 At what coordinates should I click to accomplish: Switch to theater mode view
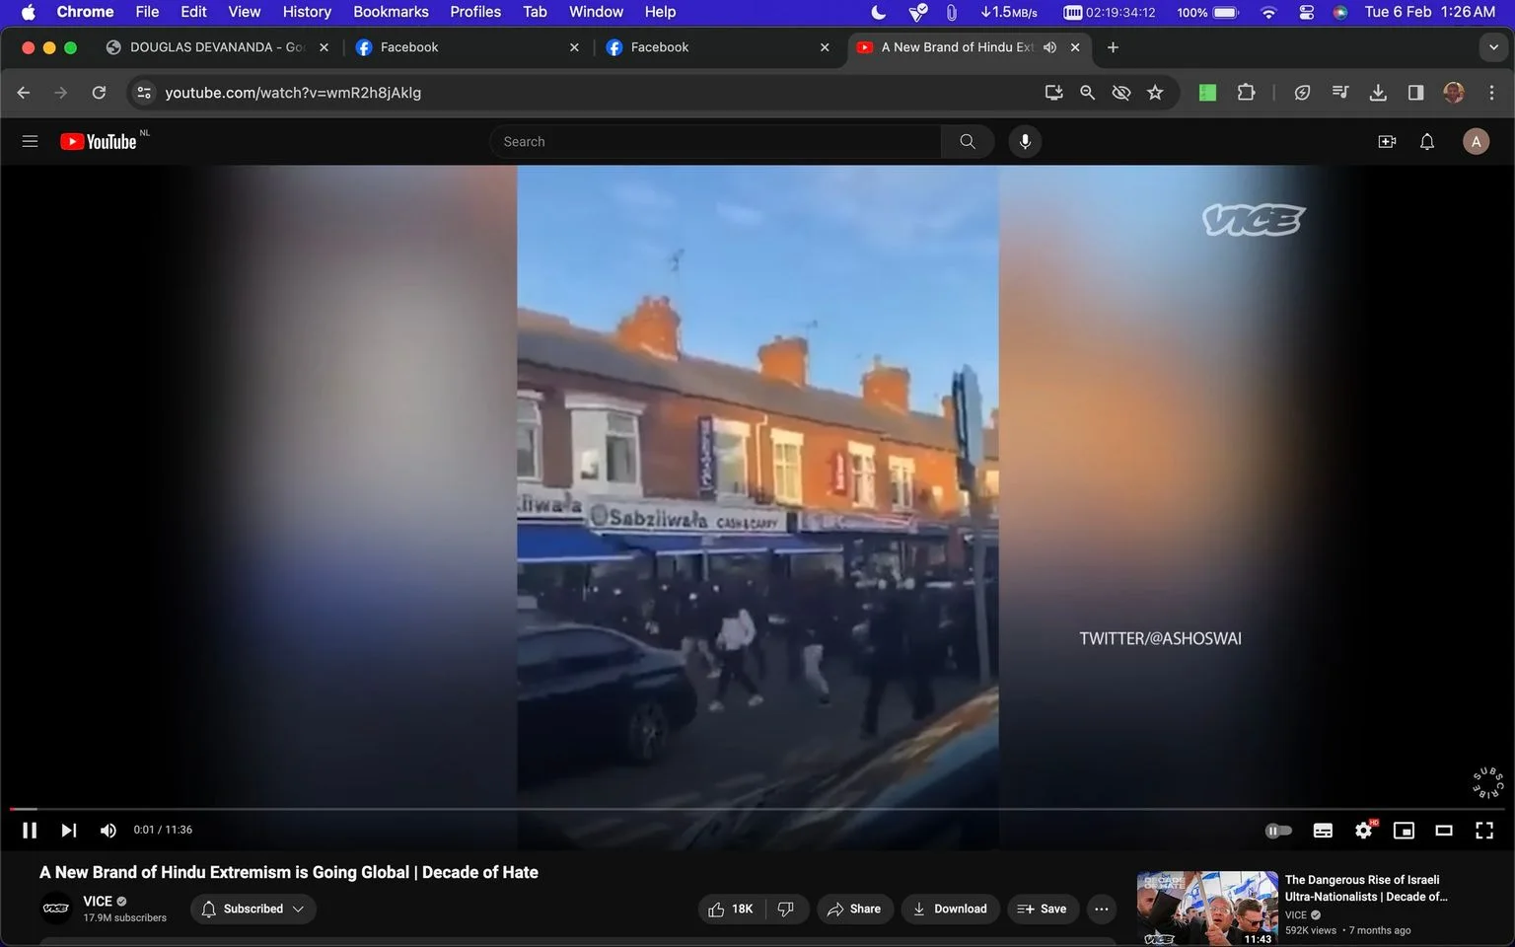coord(1444,831)
